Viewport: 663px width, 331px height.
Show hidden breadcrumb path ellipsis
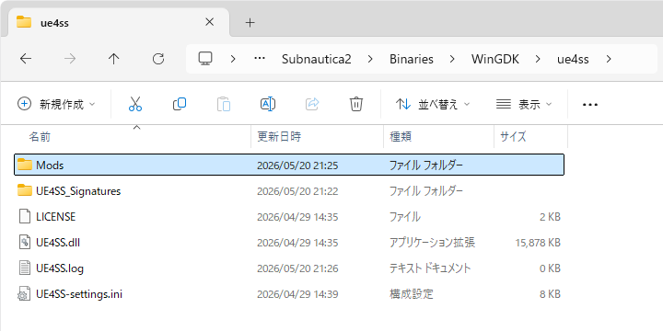(x=259, y=59)
